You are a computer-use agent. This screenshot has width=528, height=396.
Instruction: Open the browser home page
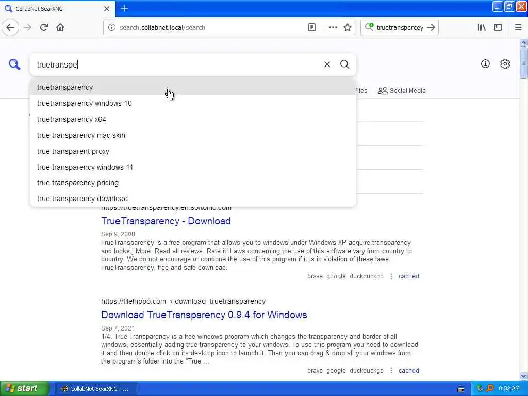[x=60, y=27]
